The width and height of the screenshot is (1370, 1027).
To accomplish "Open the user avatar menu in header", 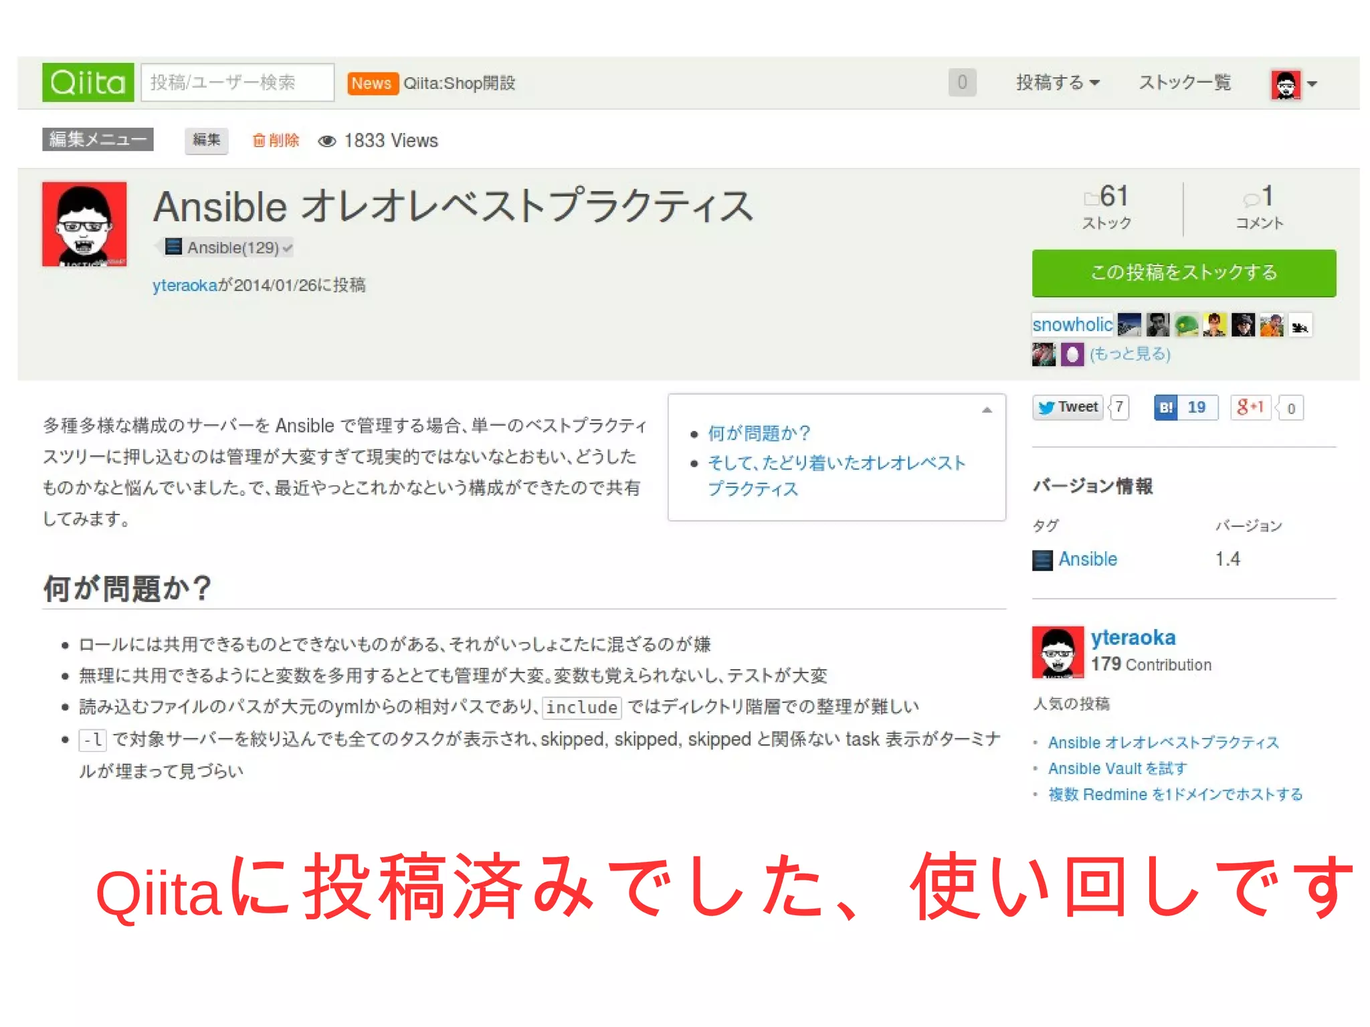I will pyautogui.click(x=1294, y=84).
